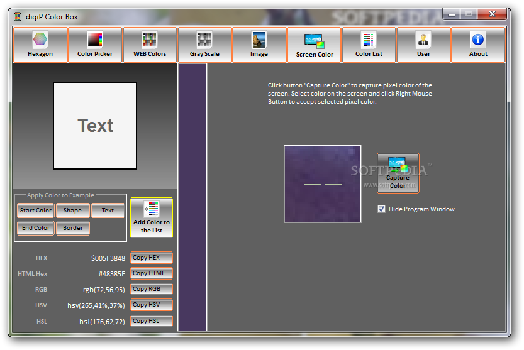Select the Screen Color tab
524x350 pixels.
click(x=314, y=45)
